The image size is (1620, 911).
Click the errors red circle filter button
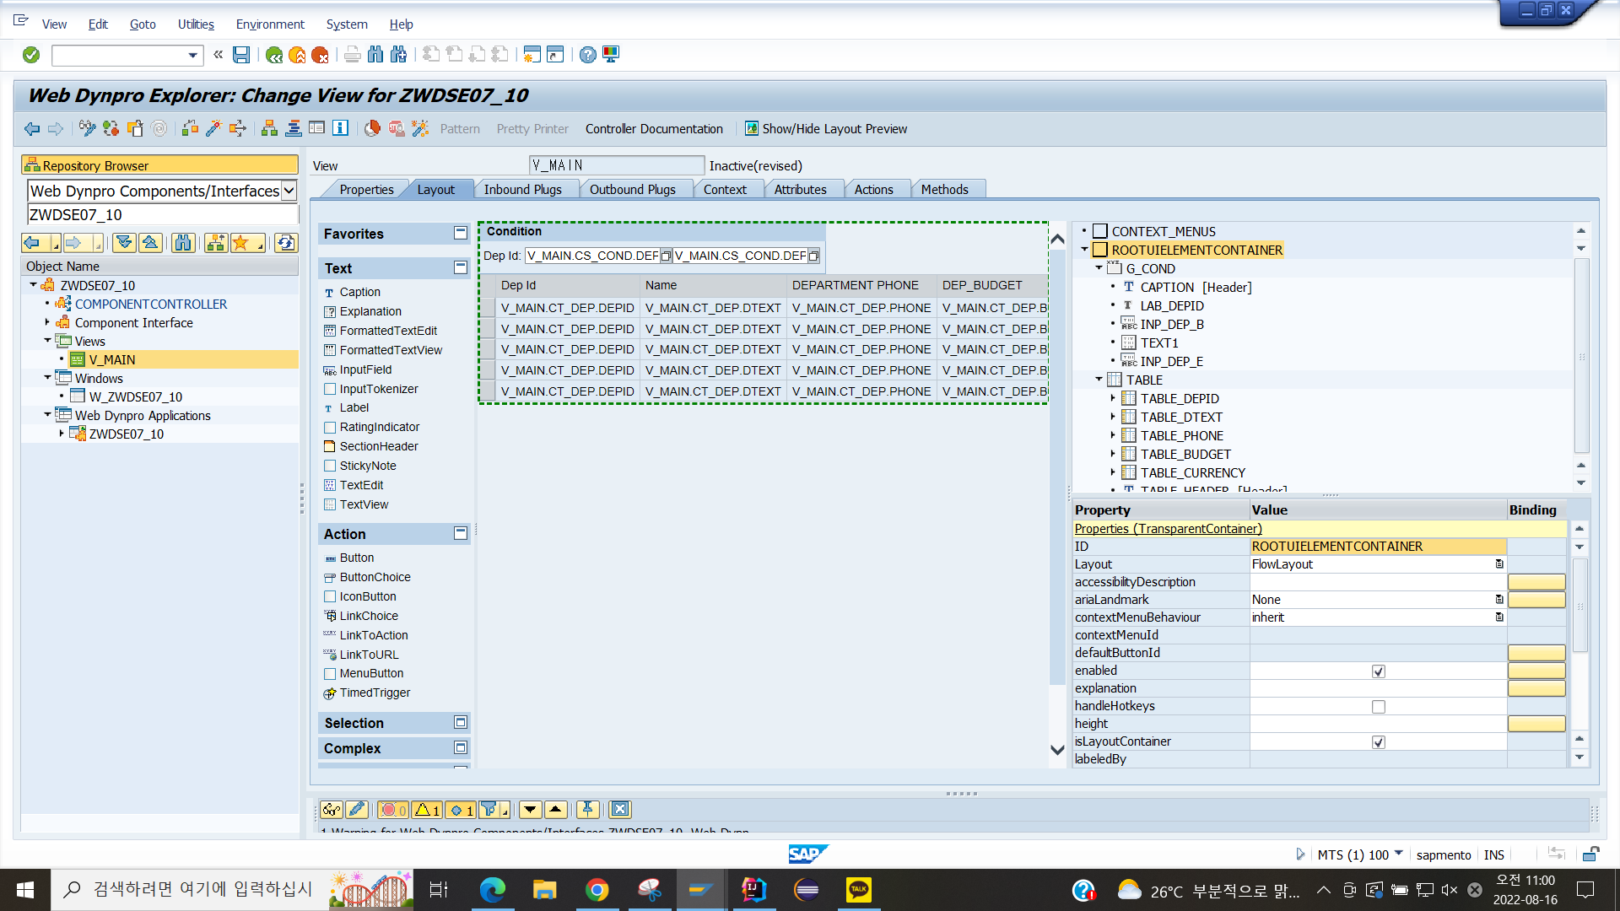[x=393, y=810]
